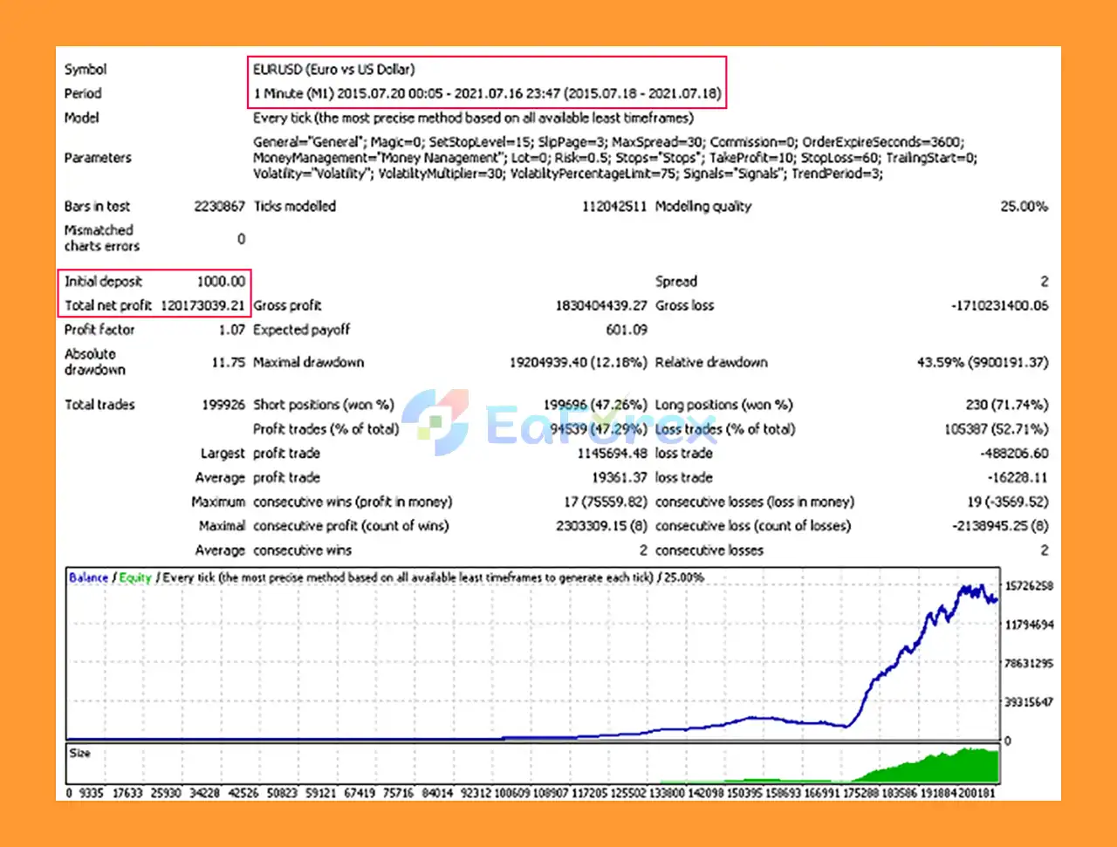Select the Relative drawdown percentage value

coord(982,362)
